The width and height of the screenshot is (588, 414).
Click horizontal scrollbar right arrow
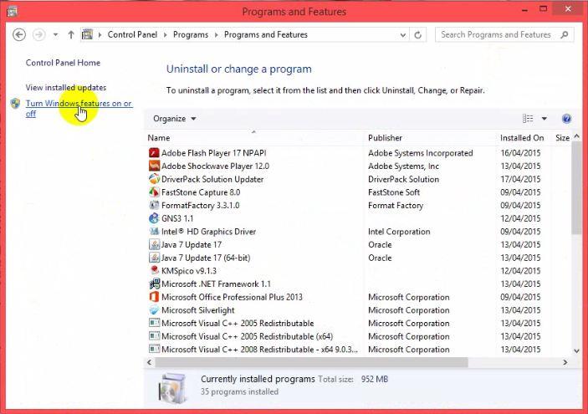(x=565, y=362)
